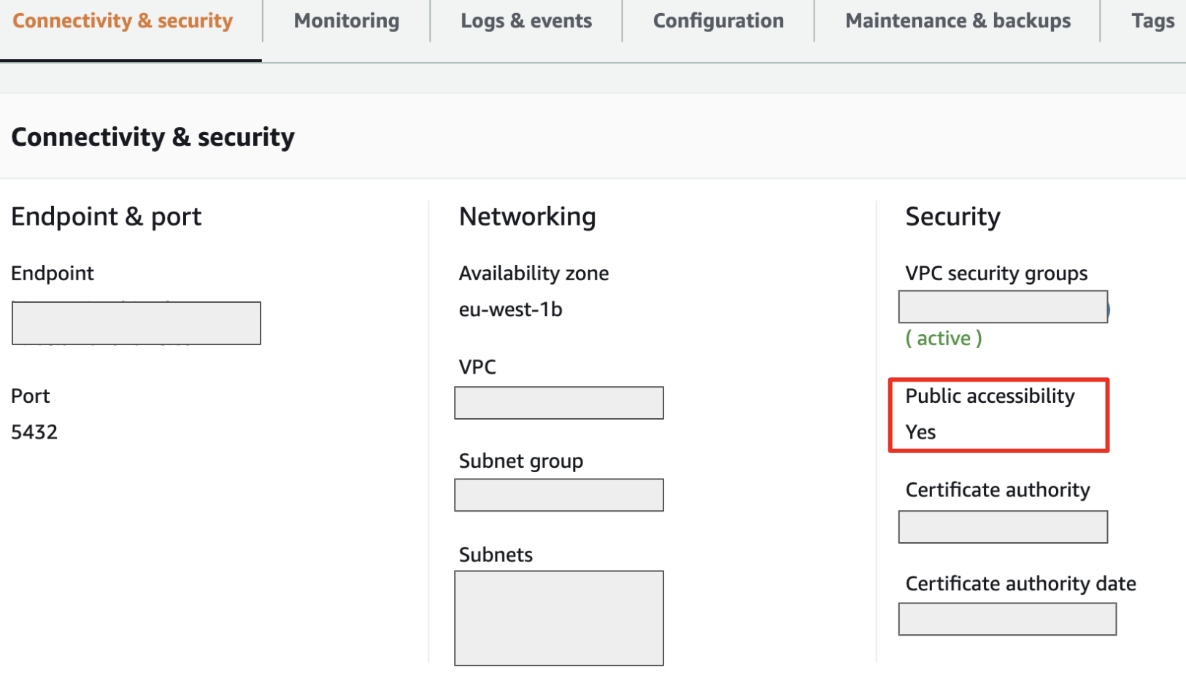The image size is (1186, 675).
Task: Click the Security column heading
Action: pos(952,217)
